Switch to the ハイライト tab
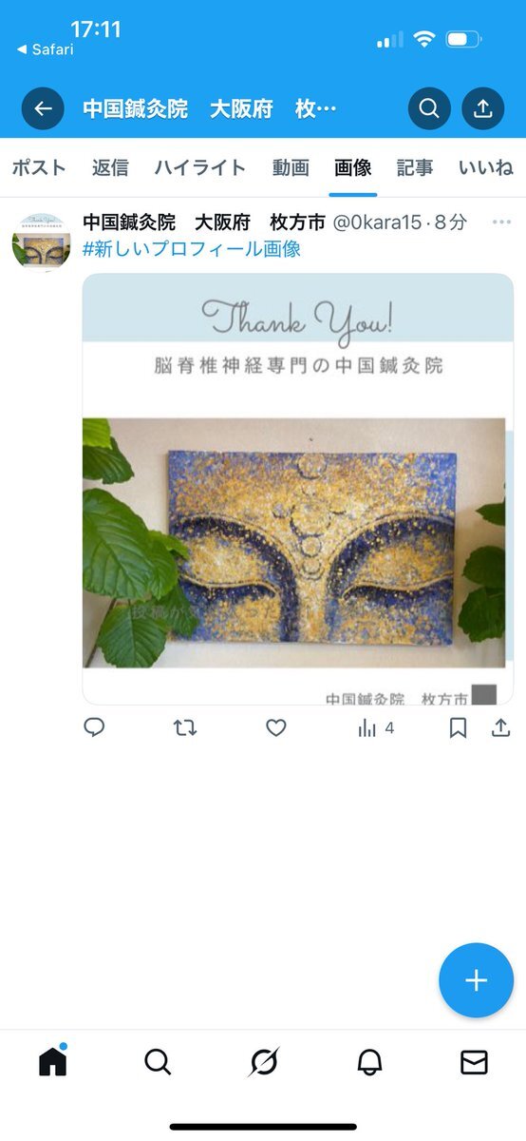The width and height of the screenshot is (526, 1141). [x=200, y=168]
